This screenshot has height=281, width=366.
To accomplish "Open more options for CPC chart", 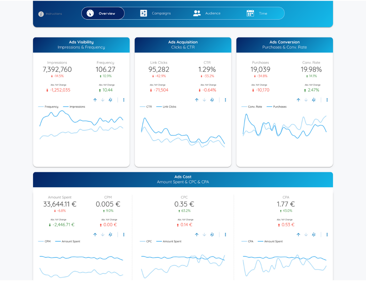I will point(225,235).
